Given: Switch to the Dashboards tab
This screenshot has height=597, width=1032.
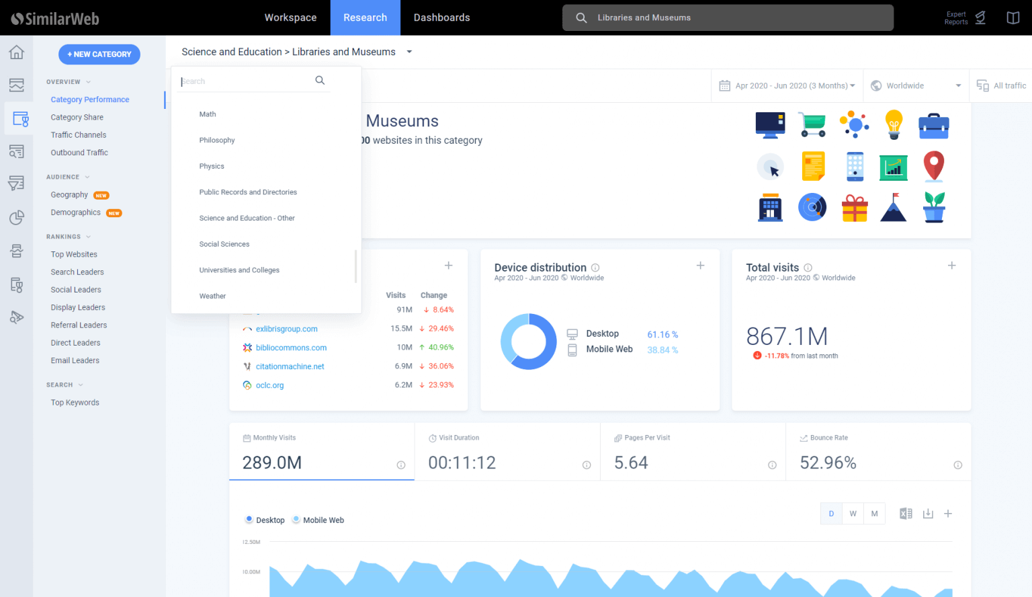Looking at the screenshot, I should coord(441,17).
